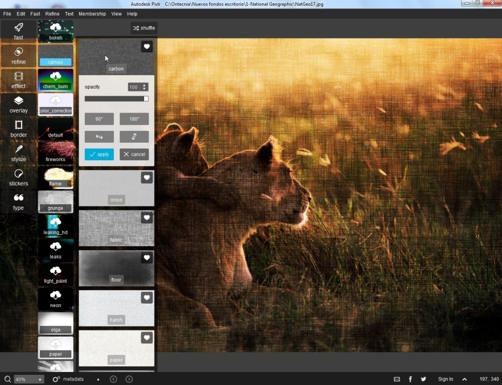Select the floor texture thumbnail
Image resolution: width=502 pixels, height=385 pixels.
(x=116, y=268)
